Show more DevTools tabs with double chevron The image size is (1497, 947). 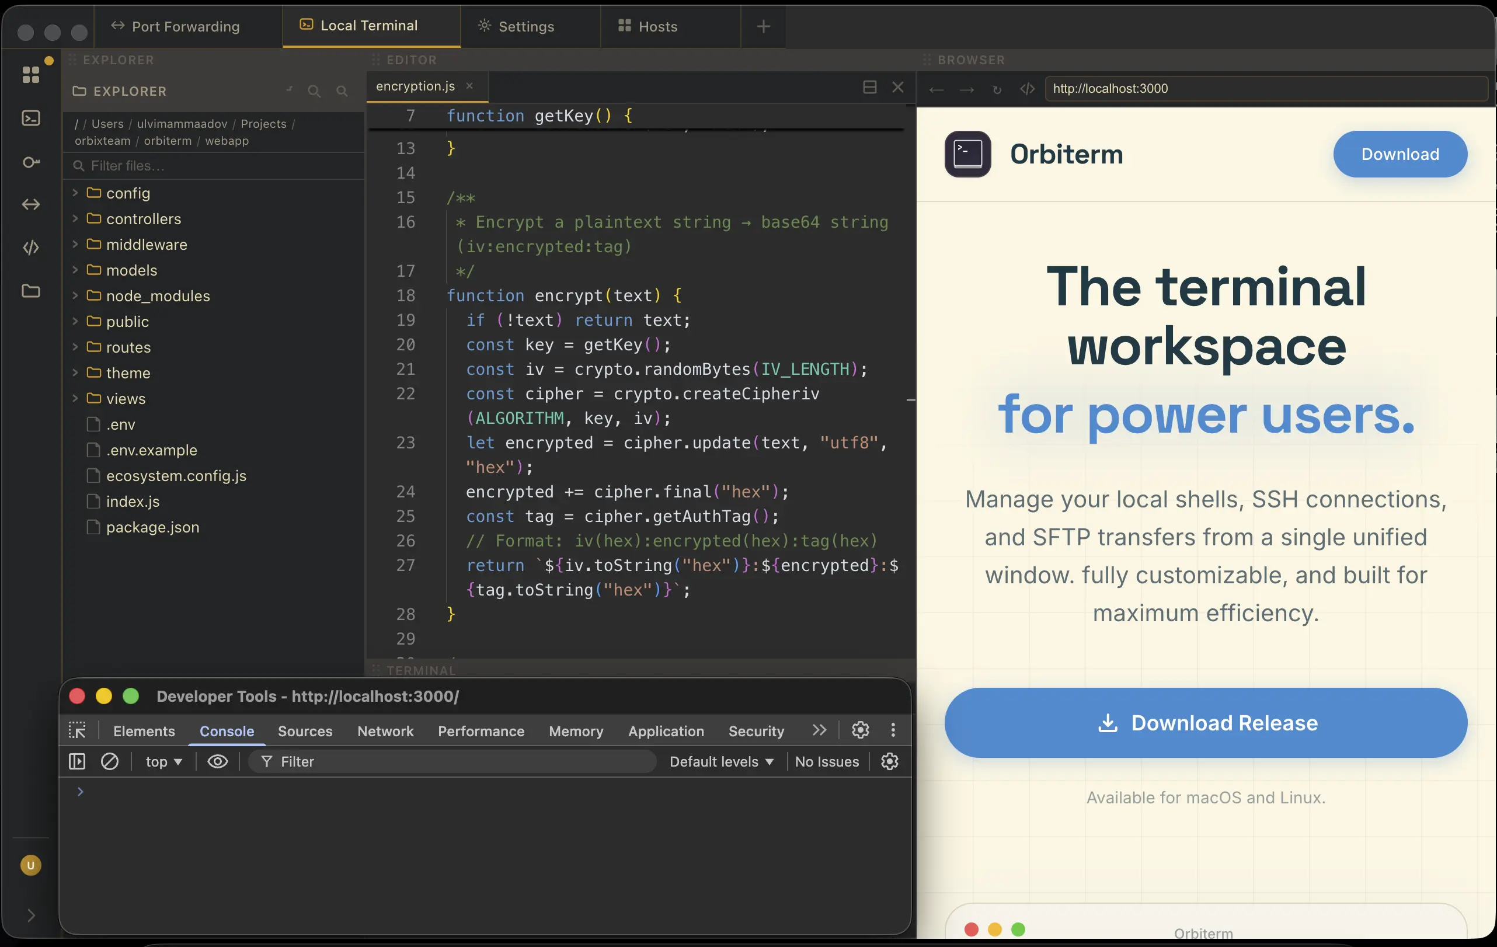[x=819, y=730]
